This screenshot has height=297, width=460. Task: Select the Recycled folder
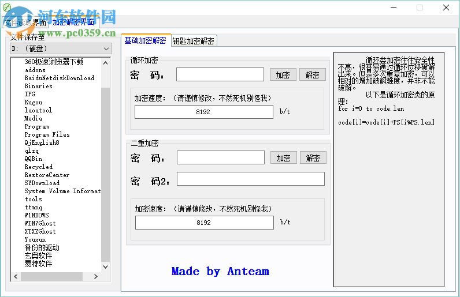(39, 167)
